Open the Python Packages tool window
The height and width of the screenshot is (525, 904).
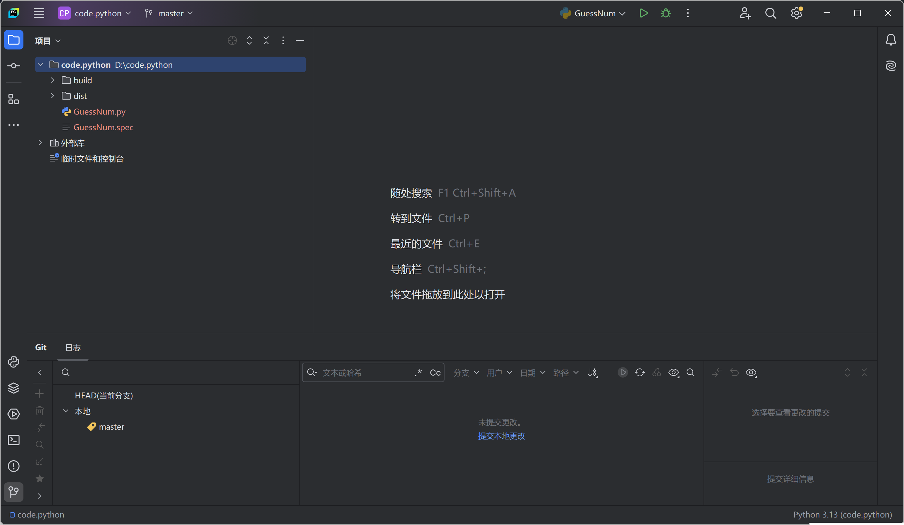click(x=14, y=388)
